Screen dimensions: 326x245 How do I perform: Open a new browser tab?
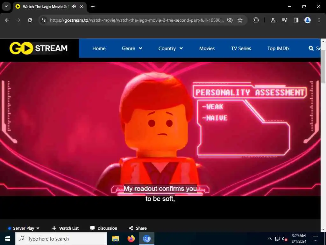click(x=93, y=6)
